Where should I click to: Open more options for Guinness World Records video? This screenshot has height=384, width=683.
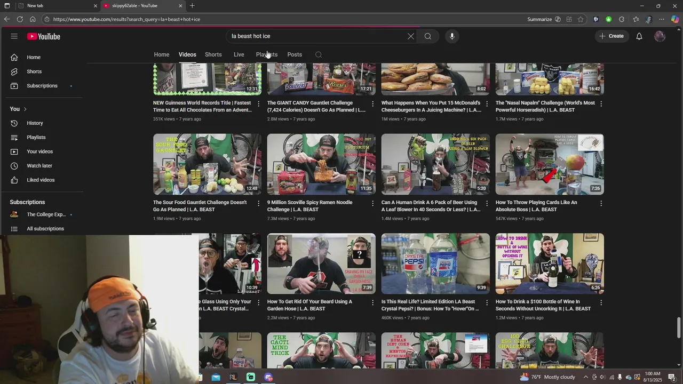click(x=259, y=103)
